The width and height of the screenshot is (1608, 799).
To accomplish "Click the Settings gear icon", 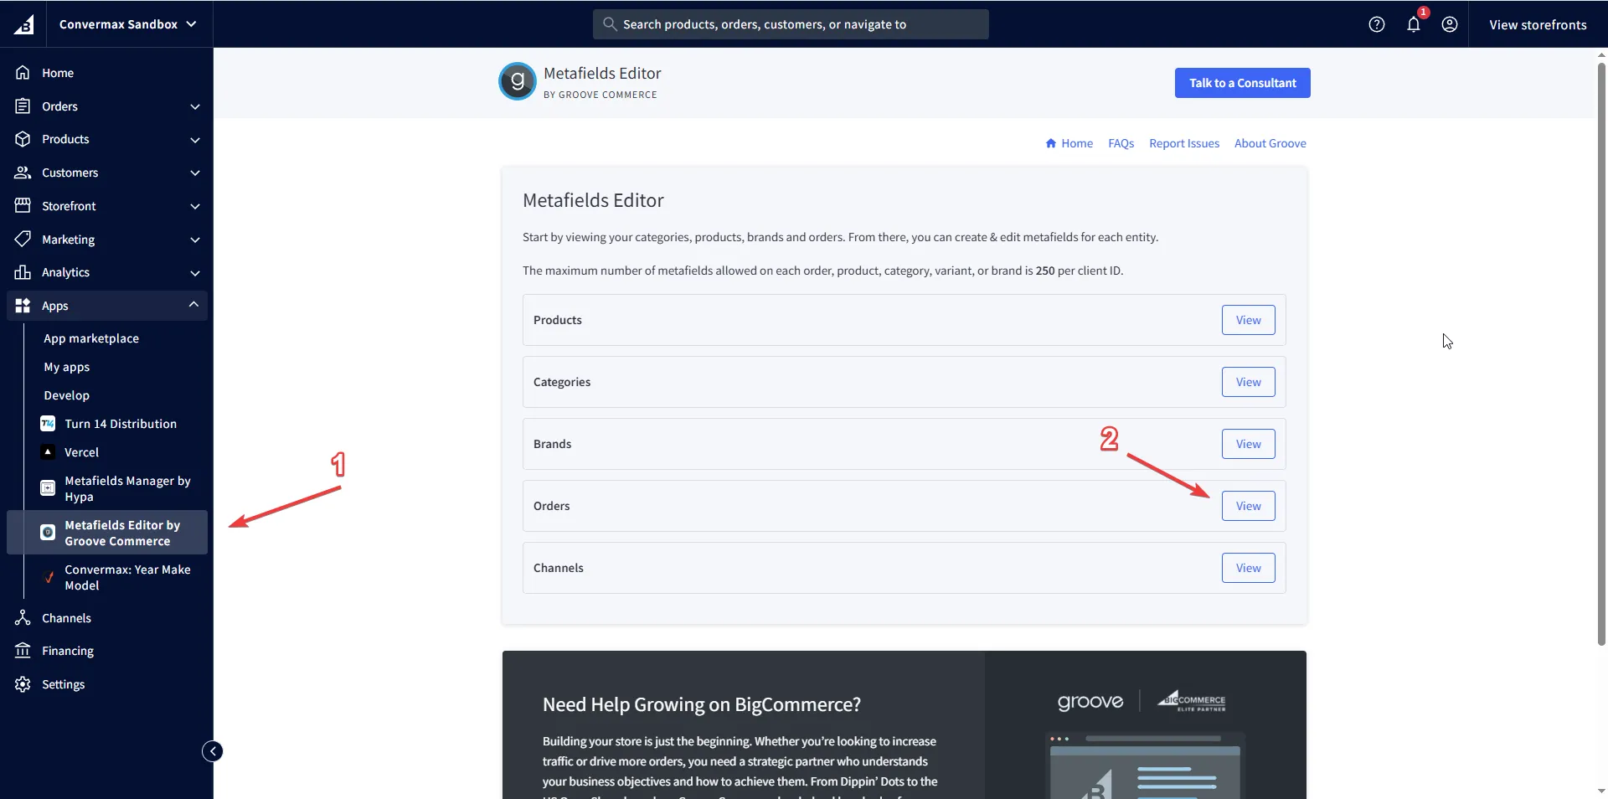I will tap(23, 684).
